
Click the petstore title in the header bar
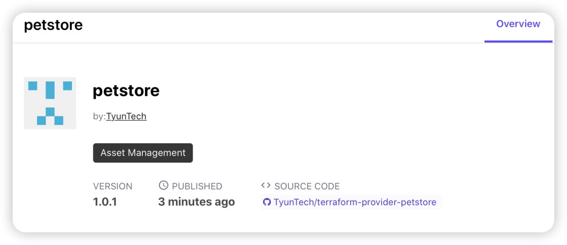(x=54, y=25)
